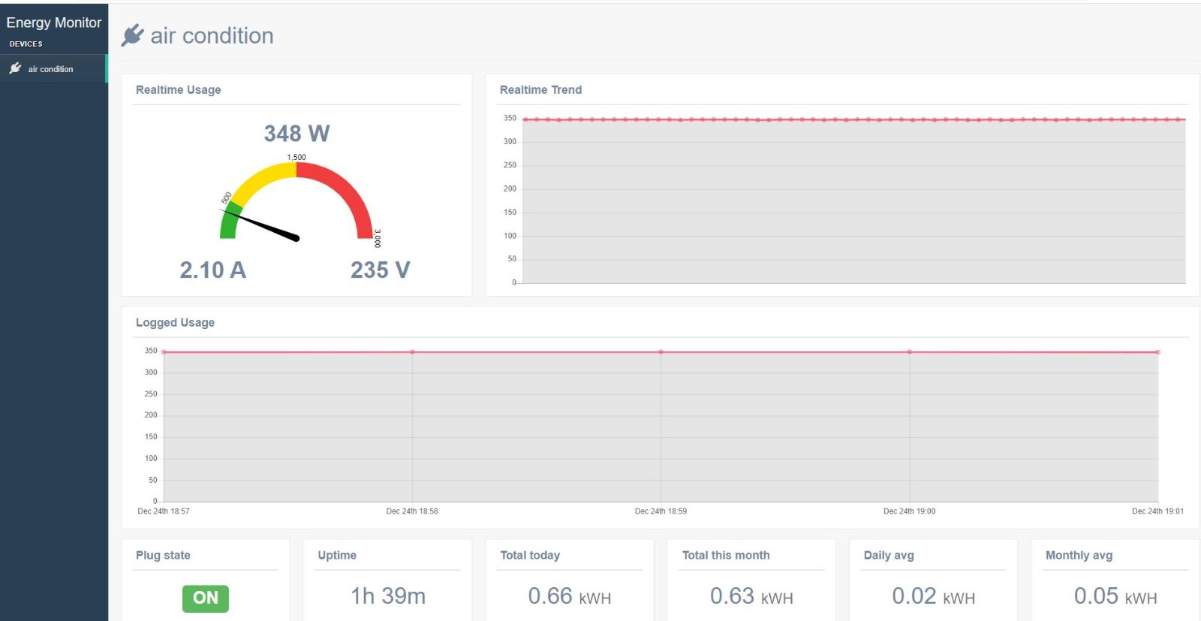Click the Daily avg 0.02 kWH value
Screen dimensions: 1201x621
click(x=934, y=596)
